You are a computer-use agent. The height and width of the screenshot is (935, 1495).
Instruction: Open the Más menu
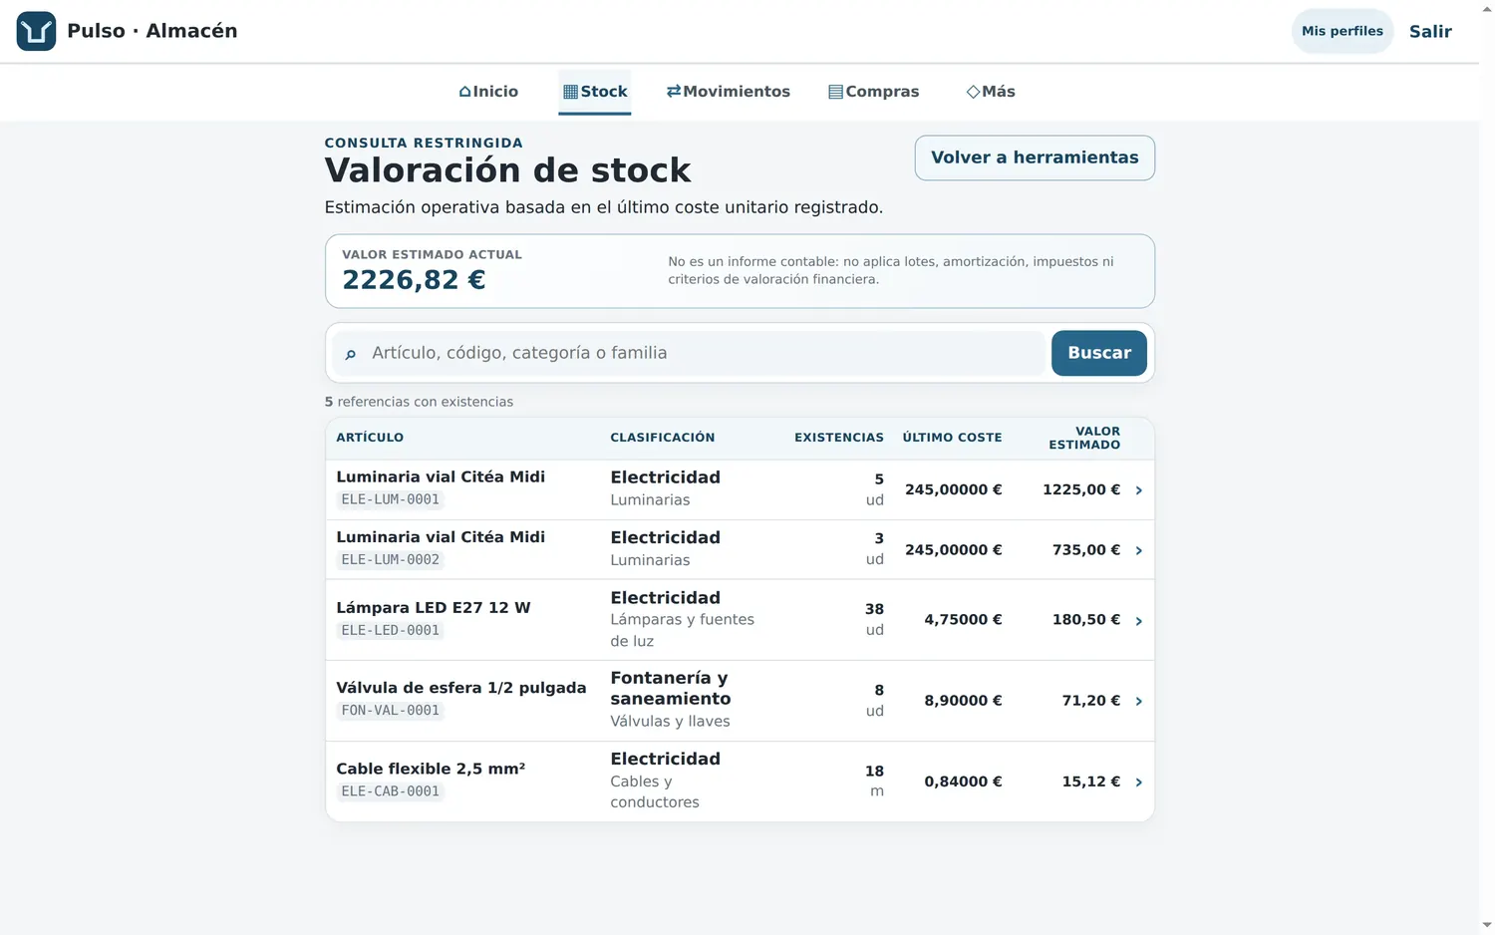(x=991, y=92)
